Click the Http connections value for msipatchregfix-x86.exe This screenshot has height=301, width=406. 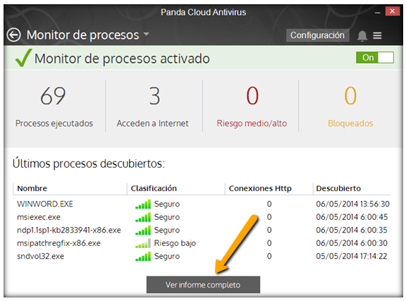point(269,243)
